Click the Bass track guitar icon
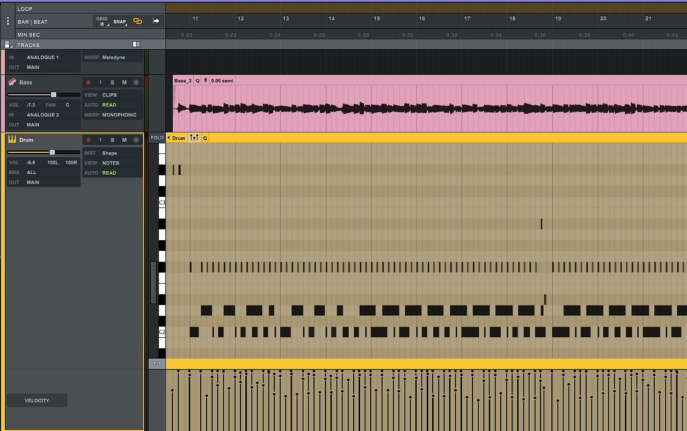 pos(12,82)
